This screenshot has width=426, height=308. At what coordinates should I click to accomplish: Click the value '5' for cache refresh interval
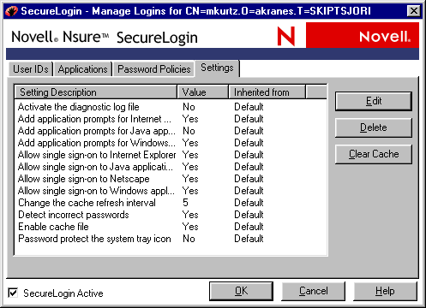coord(185,203)
